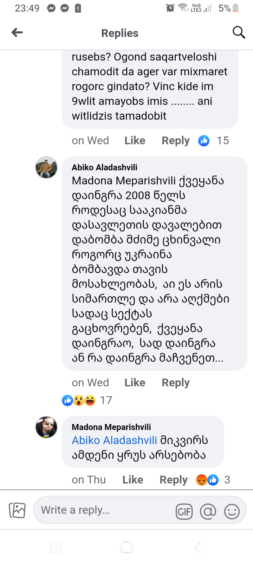Open the blue Abiko Aladashvili mention link
This screenshot has width=253, height=563.
[114, 440]
